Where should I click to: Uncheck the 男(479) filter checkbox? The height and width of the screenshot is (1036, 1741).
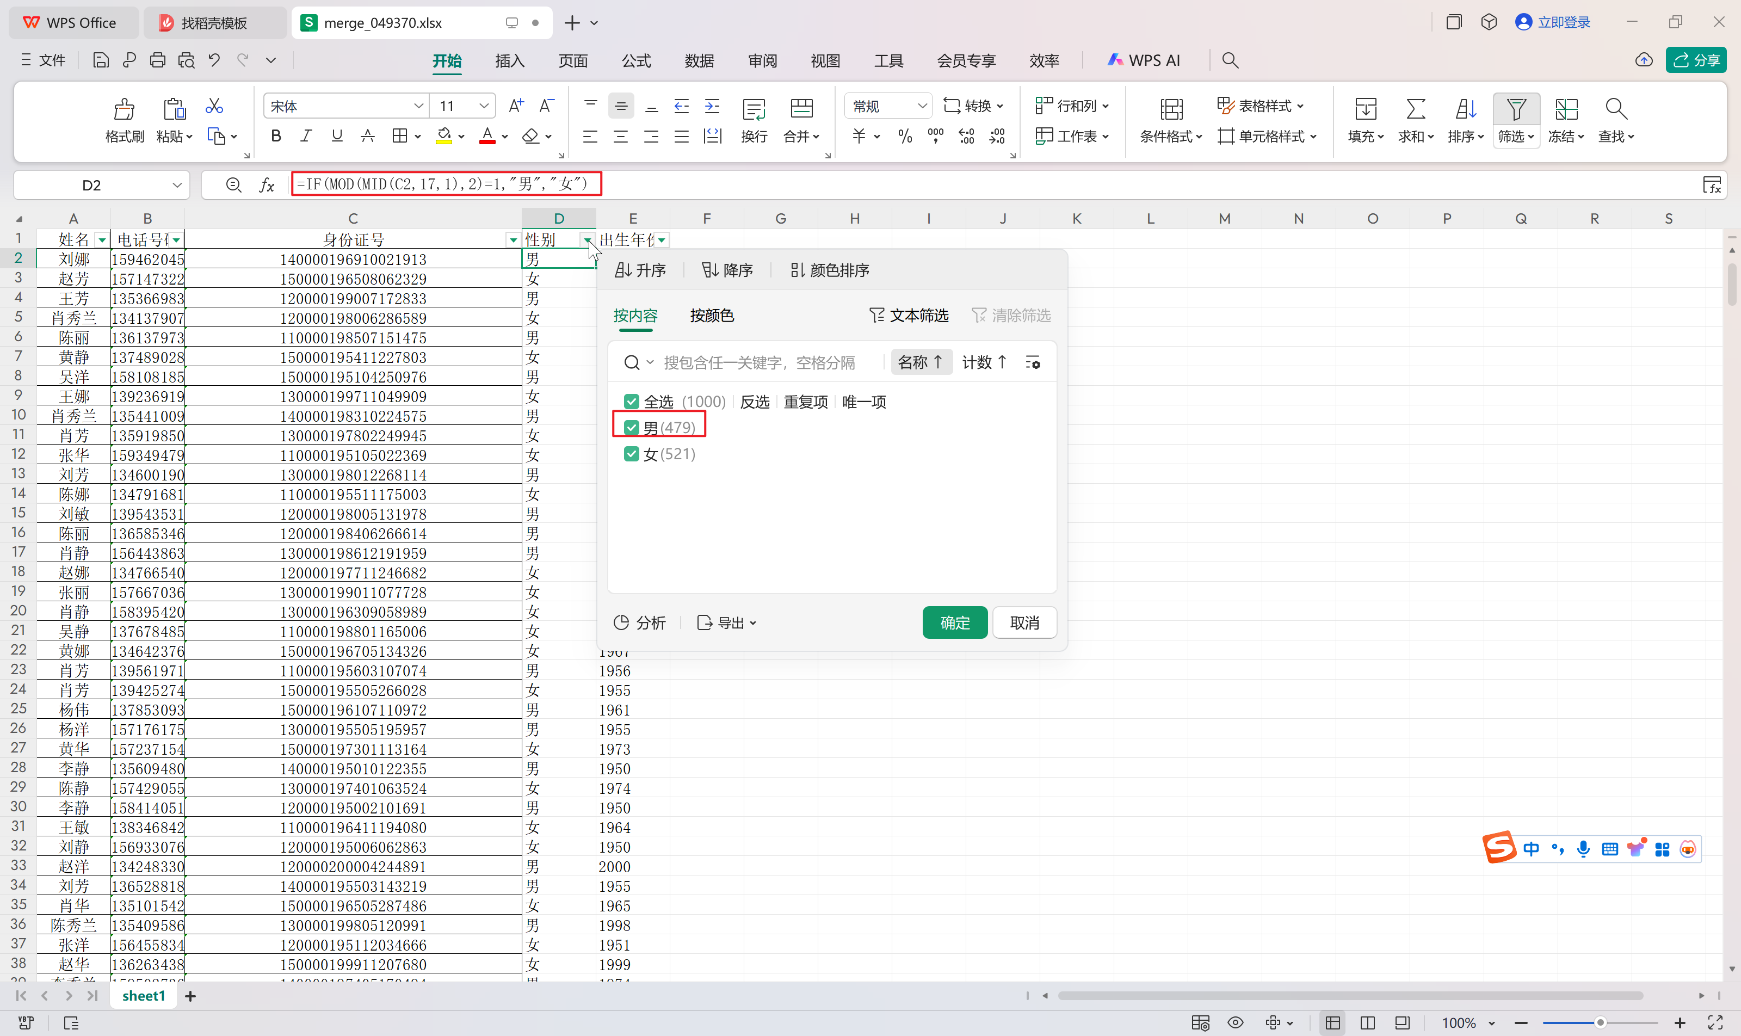632,427
